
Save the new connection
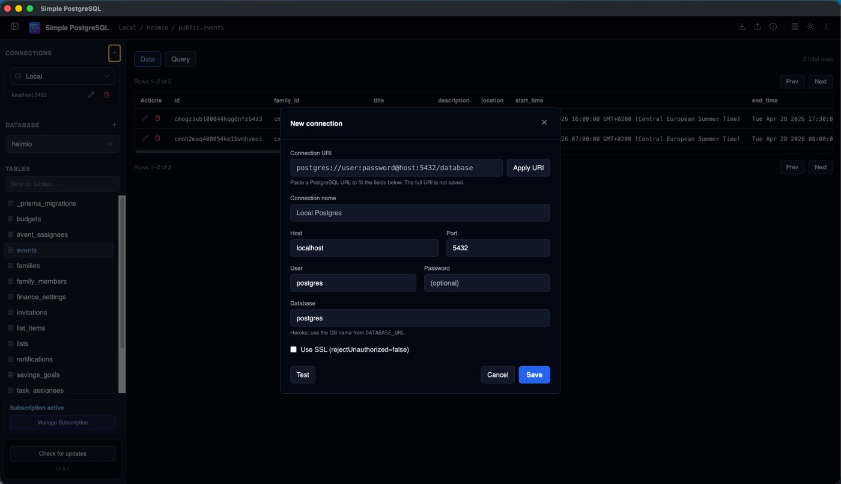click(x=534, y=375)
